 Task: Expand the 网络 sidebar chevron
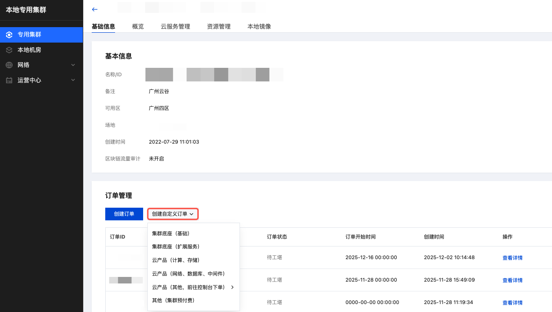73,65
